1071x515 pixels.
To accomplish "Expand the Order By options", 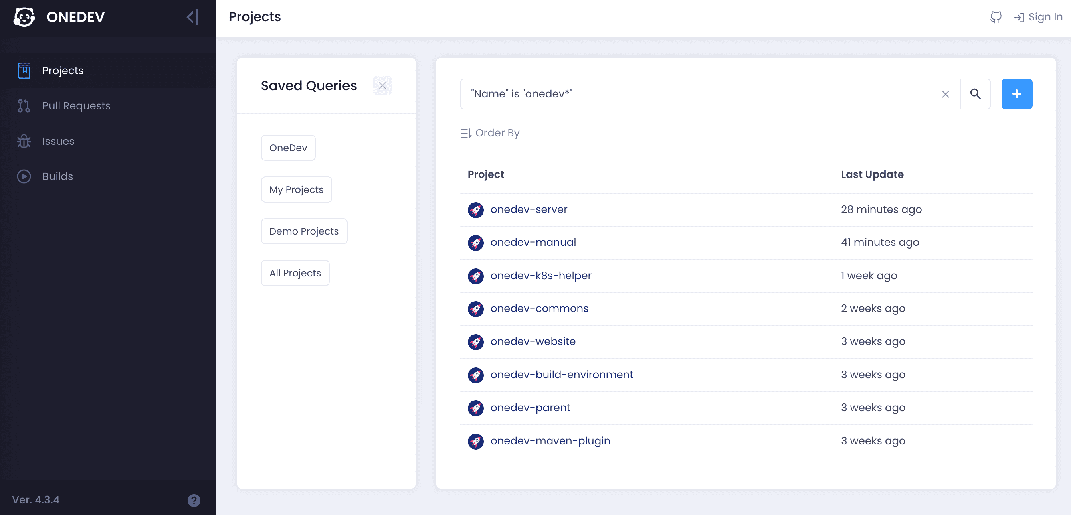I will [490, 133].
